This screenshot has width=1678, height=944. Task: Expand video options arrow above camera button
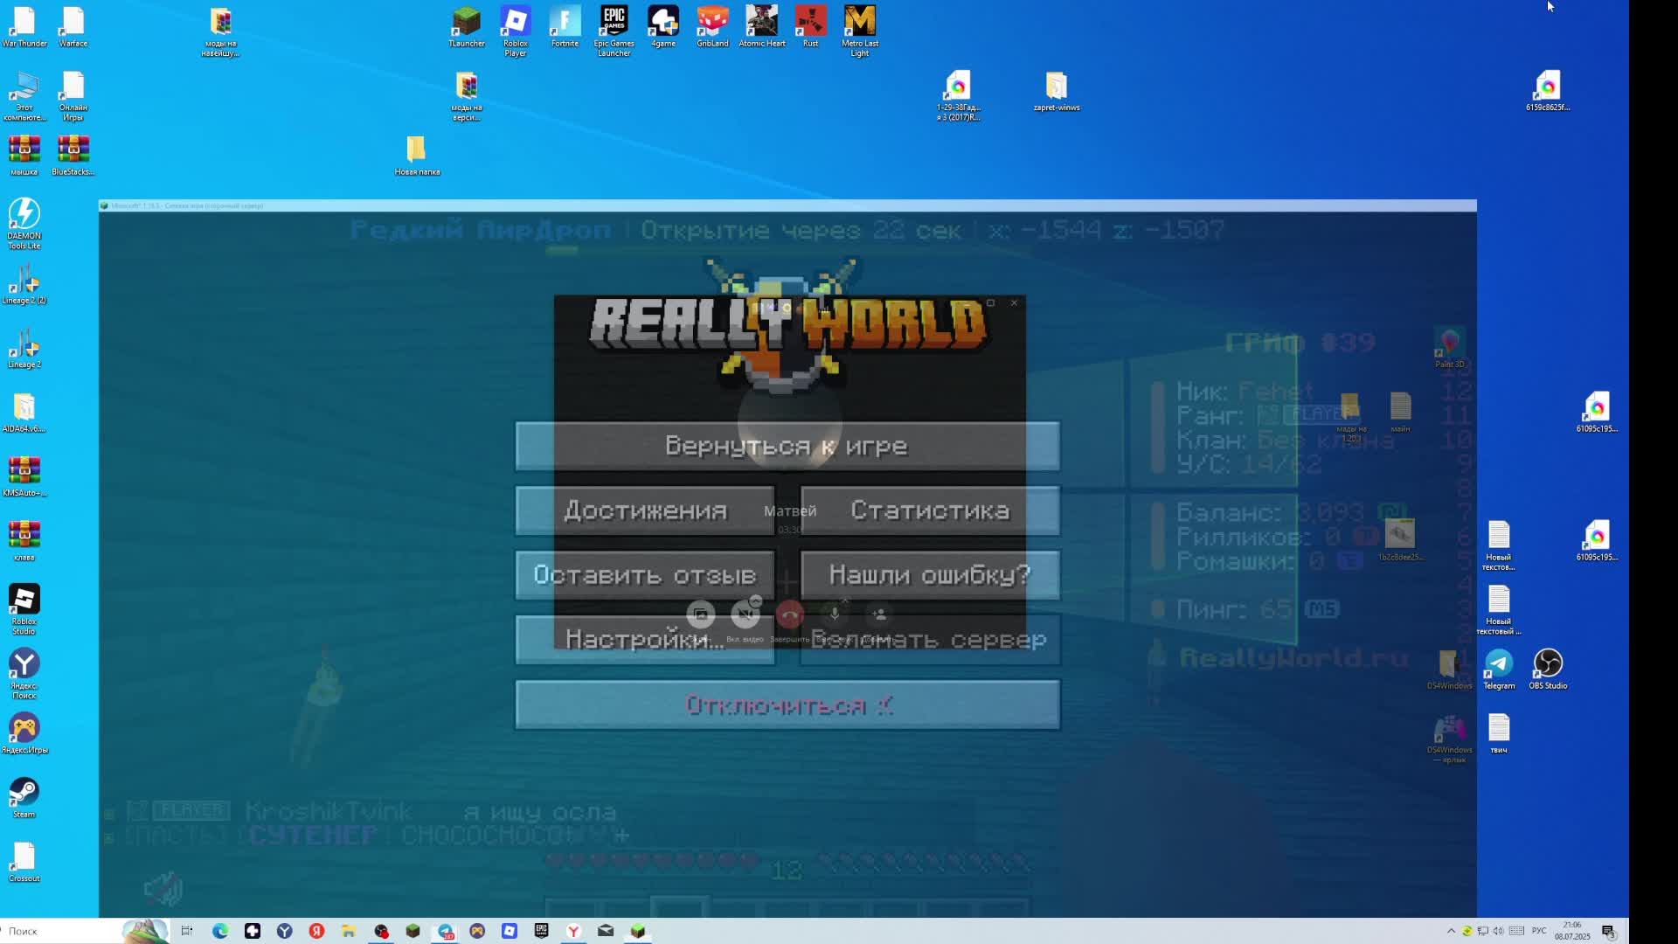tap(756, 601)
